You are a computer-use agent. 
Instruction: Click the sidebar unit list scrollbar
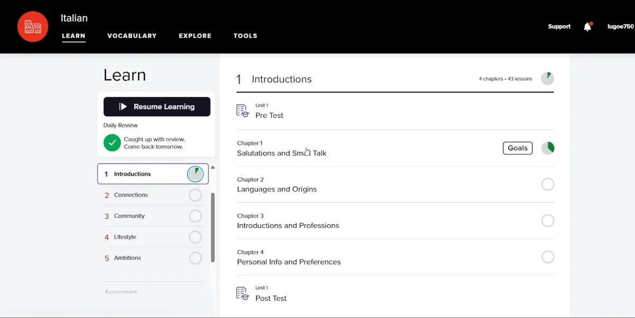click(x=213, y=226)
